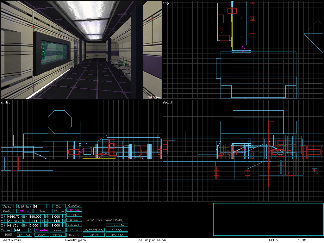Increment the Time value arrow
The height and width of the screenshot is (243, 324).
click(31, 230)
